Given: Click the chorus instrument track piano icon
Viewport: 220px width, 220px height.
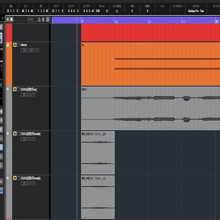Looking at the screenshot, I should 8,45.
